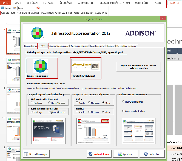
Task: Switch to the Steuern tab
Action: (x=111, y=46)
